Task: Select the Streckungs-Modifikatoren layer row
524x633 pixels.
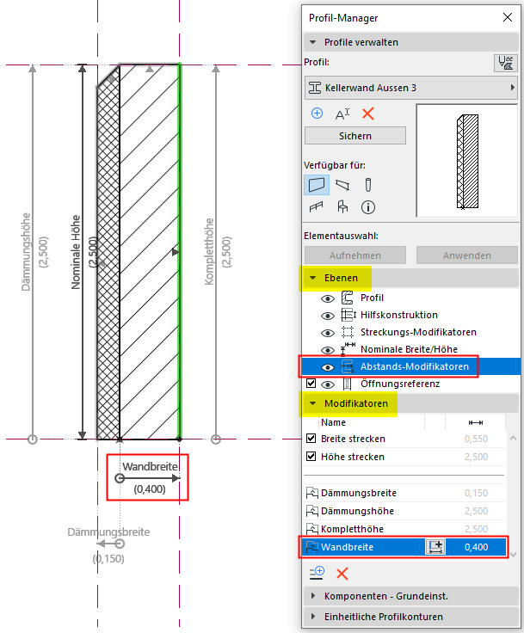Action: (411, 332)
